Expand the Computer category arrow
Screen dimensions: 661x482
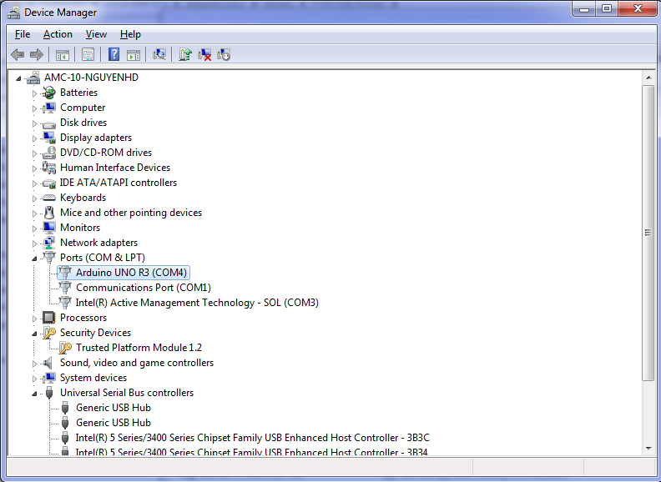pyautogui.click(x=34, y=108)
